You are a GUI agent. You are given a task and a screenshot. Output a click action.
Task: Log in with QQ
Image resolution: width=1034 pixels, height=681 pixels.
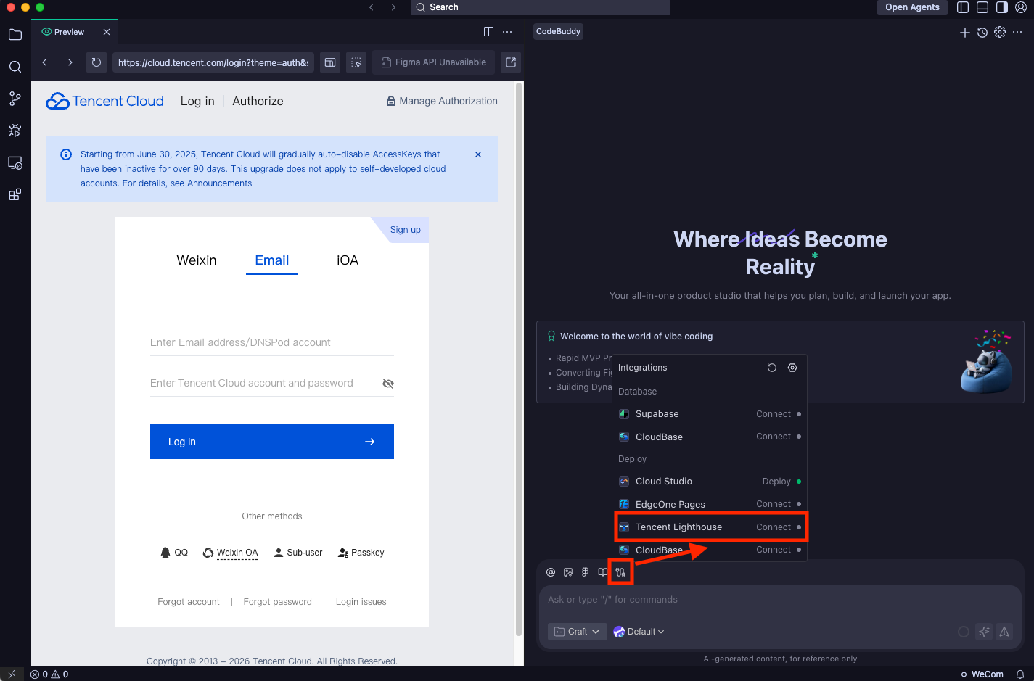point(174,553)
